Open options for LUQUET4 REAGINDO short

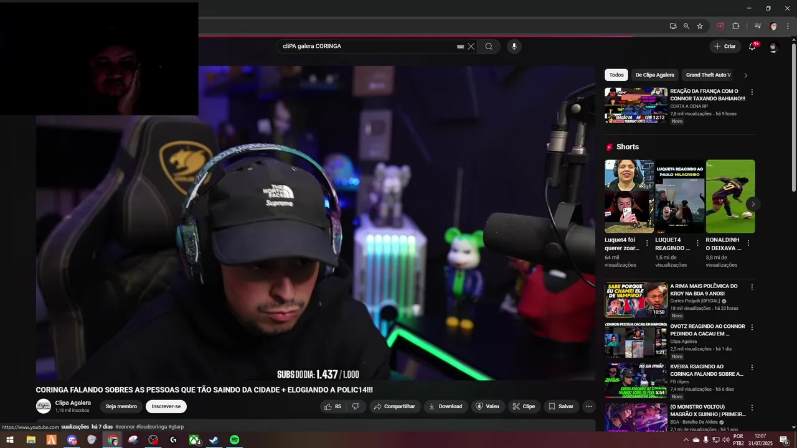(x=697, y=243)
